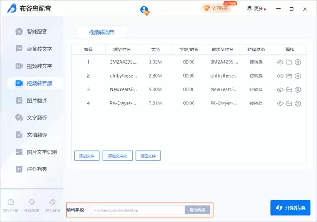Open the user account avatar icon
The height and width of the screenshot is (222, 317).
tap(145, 10)
